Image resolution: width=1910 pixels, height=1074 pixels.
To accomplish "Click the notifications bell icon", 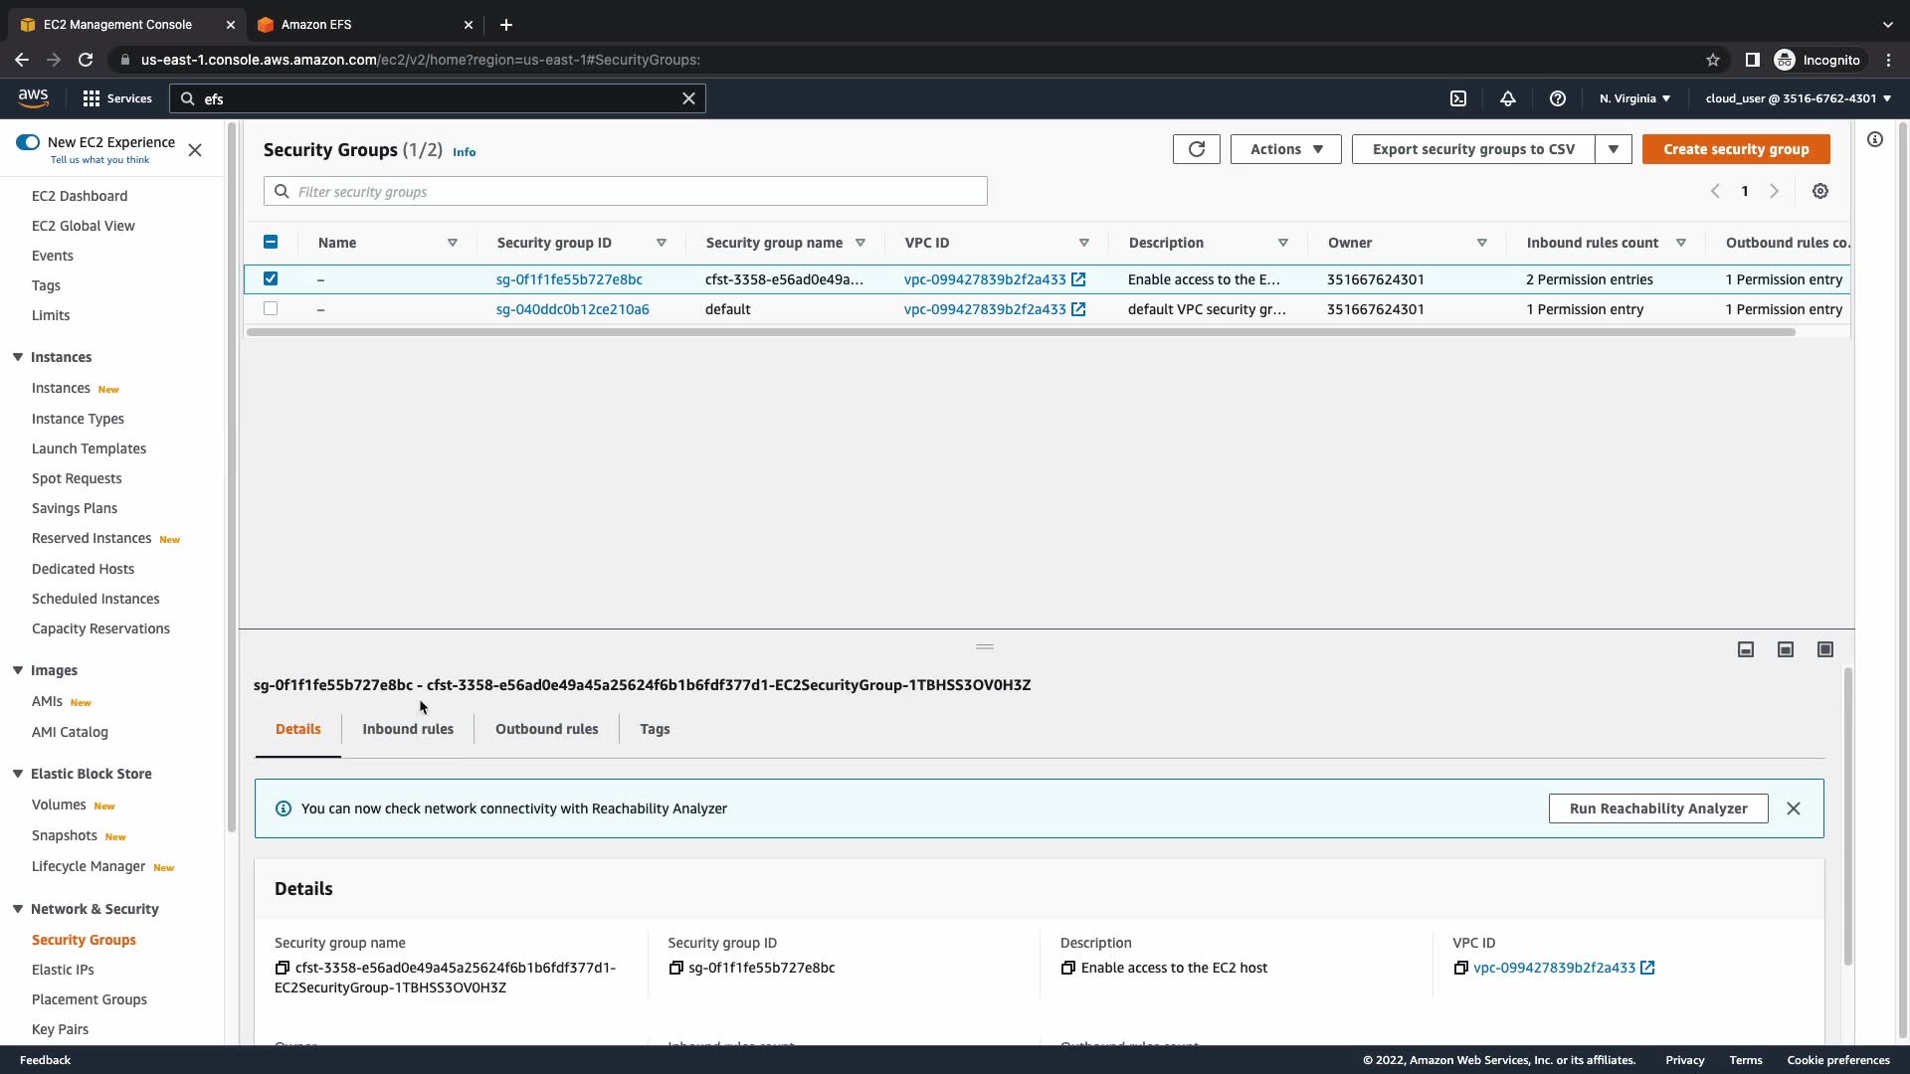I will click(x=1508, y=98).
